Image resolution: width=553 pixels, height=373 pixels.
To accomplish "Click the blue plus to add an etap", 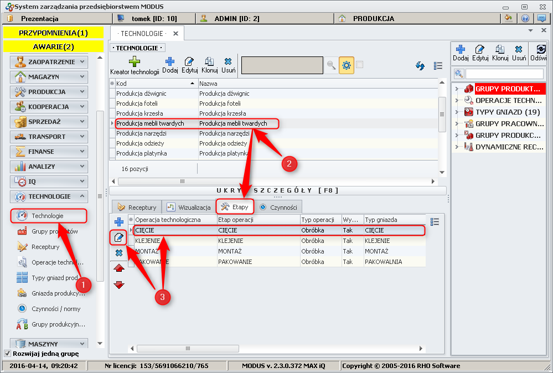I will tap(118, 222).
